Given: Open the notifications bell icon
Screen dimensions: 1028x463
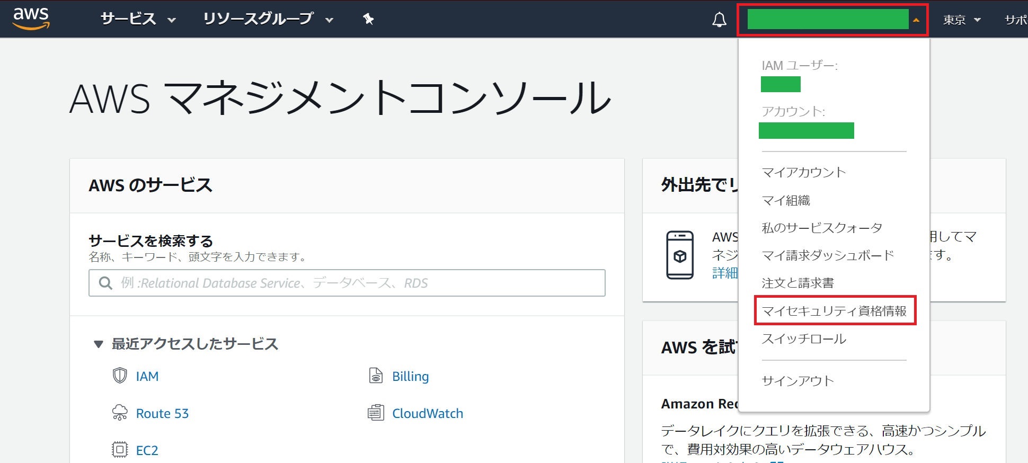Looking at the screenshot, I should [719, 20].
